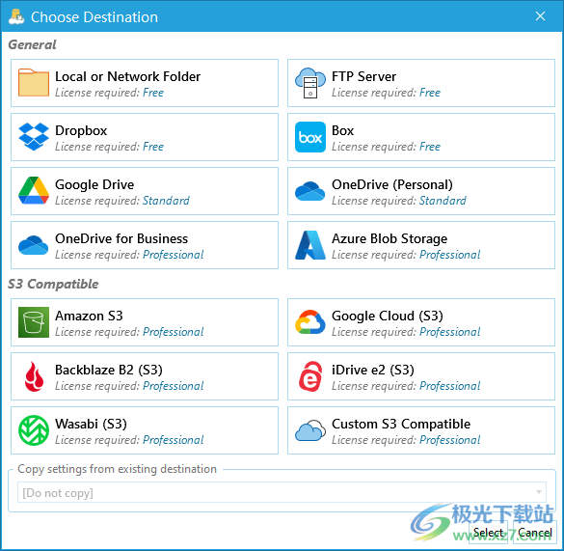Viewport: 564px width, 551px height.
Task: Click the Amazon S3 bucket icon
Action: pyautogui.click(x=34, y=322)
